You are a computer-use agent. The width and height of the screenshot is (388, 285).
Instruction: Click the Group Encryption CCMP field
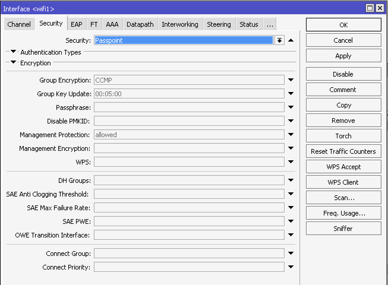(189, 80)
